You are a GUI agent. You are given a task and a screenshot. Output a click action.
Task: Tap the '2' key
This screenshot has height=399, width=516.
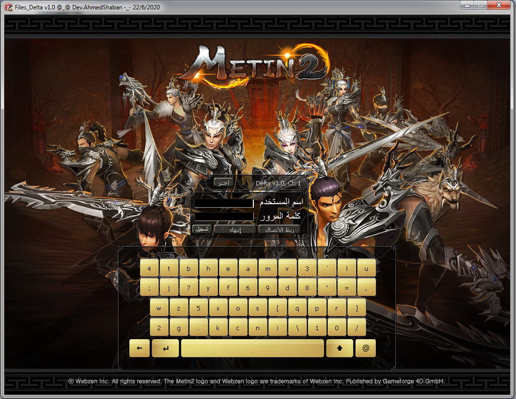click(159, 328)
